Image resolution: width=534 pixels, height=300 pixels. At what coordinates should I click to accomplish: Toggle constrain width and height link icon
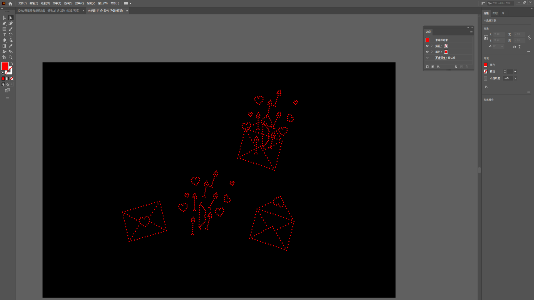point(529,37)
